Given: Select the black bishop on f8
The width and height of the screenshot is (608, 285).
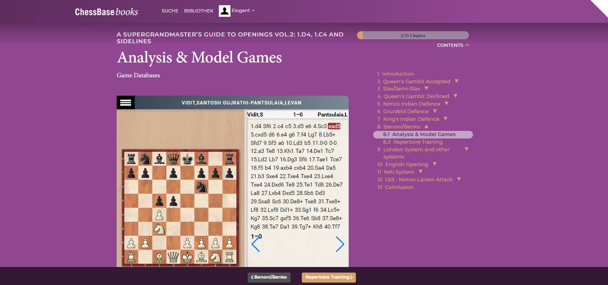Looking at the screenshot, I should point(202,159).
